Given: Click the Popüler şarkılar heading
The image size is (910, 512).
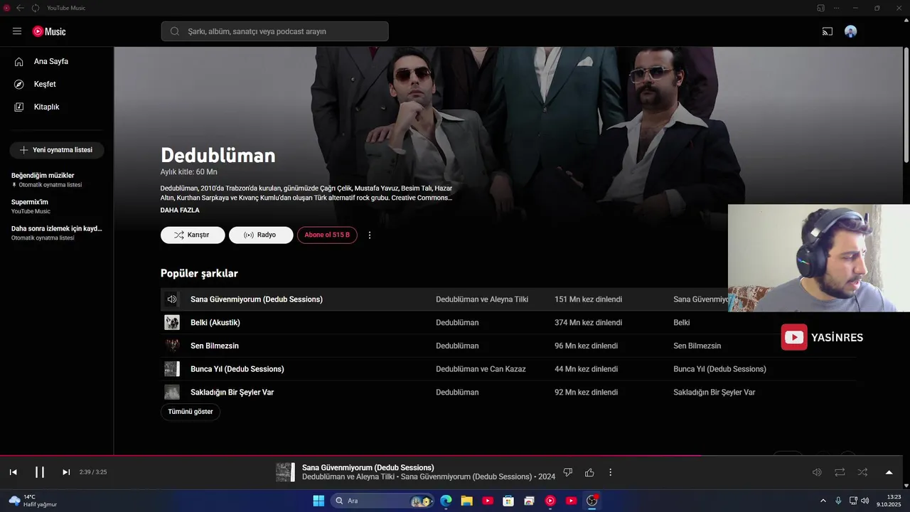Looking at the screenshot, I should [199, 274].
